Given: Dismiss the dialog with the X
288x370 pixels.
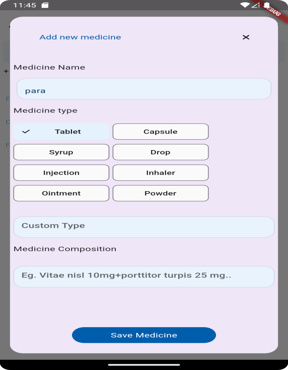Looking at the screenshot, I should pos(246,37).
